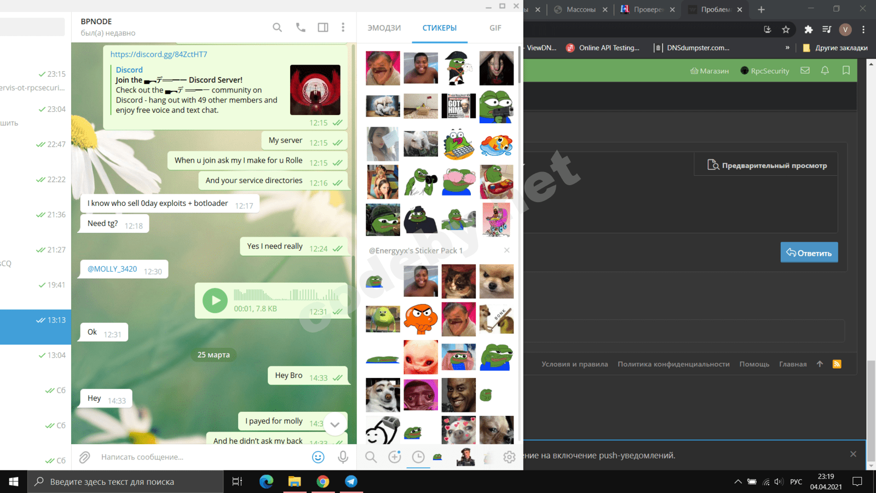Switch to the GIF tab
Image resolution: width=876 pixels, height=493 pixels.
click(495, 28)
